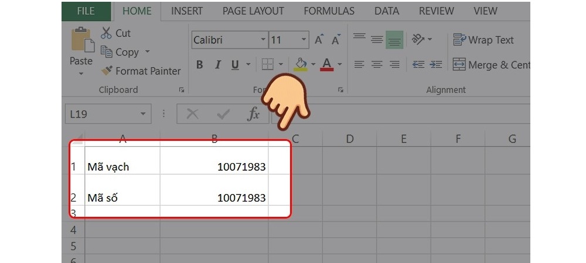Image resolution: width=586 pixels, height=263 pixels.
Task: Click the Merge & Center icon
Action: 459,65
